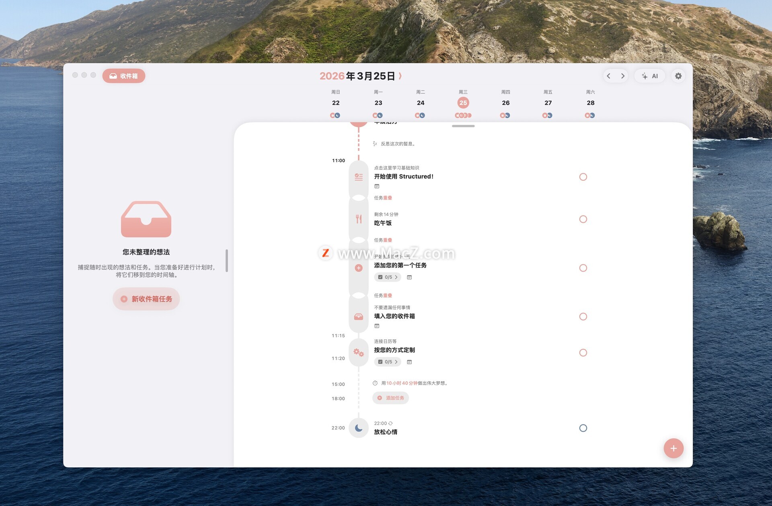Screen dimensions: 772x506
Task: Click the task dots under 周一 23
Action: point(378,115)
